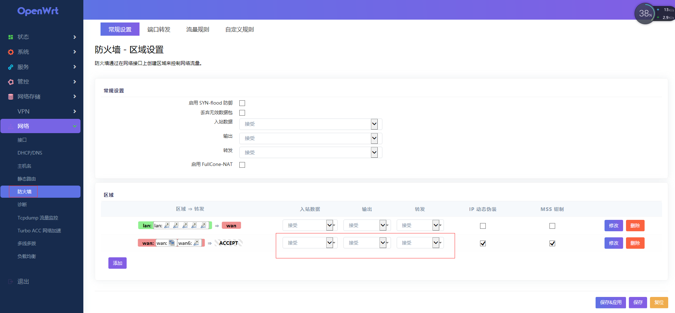The width and height of the screenshot is (675, 313).
Task: Click the red network storage database icon
Action: point(11,97)
